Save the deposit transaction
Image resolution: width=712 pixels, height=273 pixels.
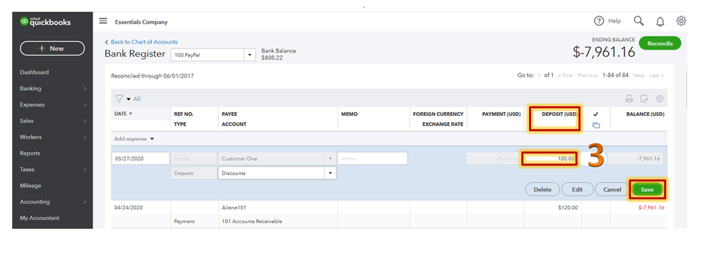pyautogui.click(x=647, y=190)
